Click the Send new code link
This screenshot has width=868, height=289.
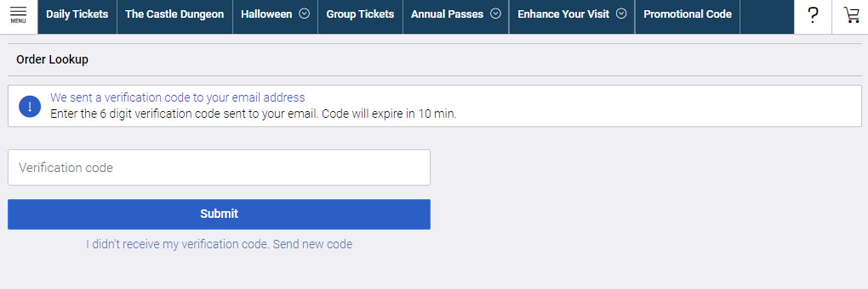[x=313, y=244]
